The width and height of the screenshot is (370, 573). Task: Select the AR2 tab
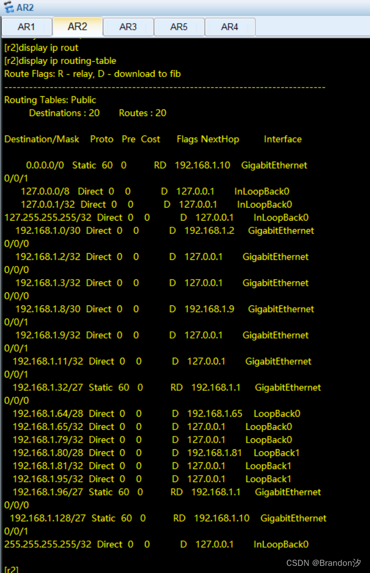pos(78,26)
